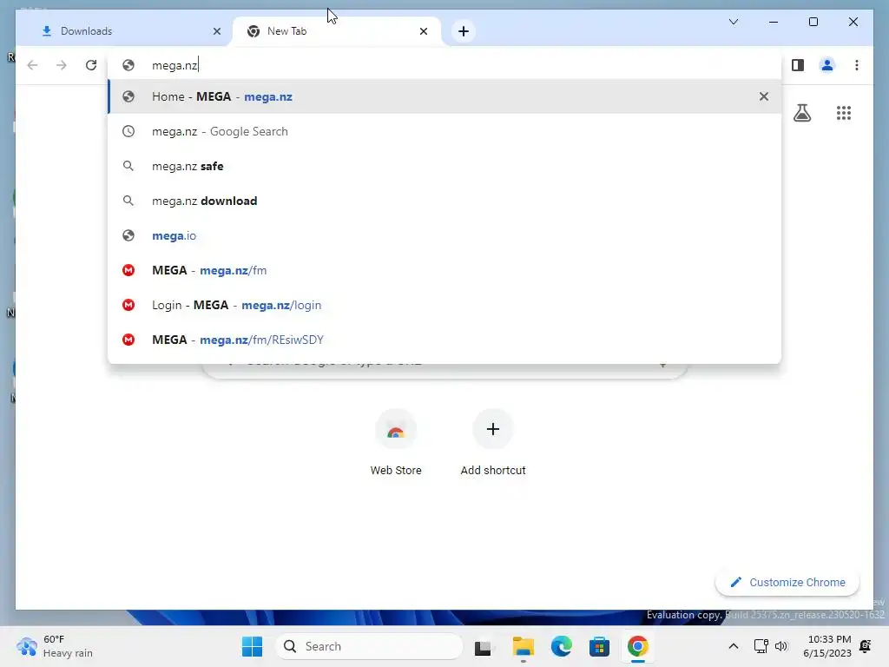
Task: Expand the tab search chevron
Action: (x=733, y=22)
